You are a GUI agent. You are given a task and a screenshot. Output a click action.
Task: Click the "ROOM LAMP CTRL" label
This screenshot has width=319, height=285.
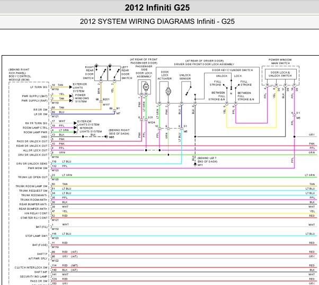coord(35,128)
